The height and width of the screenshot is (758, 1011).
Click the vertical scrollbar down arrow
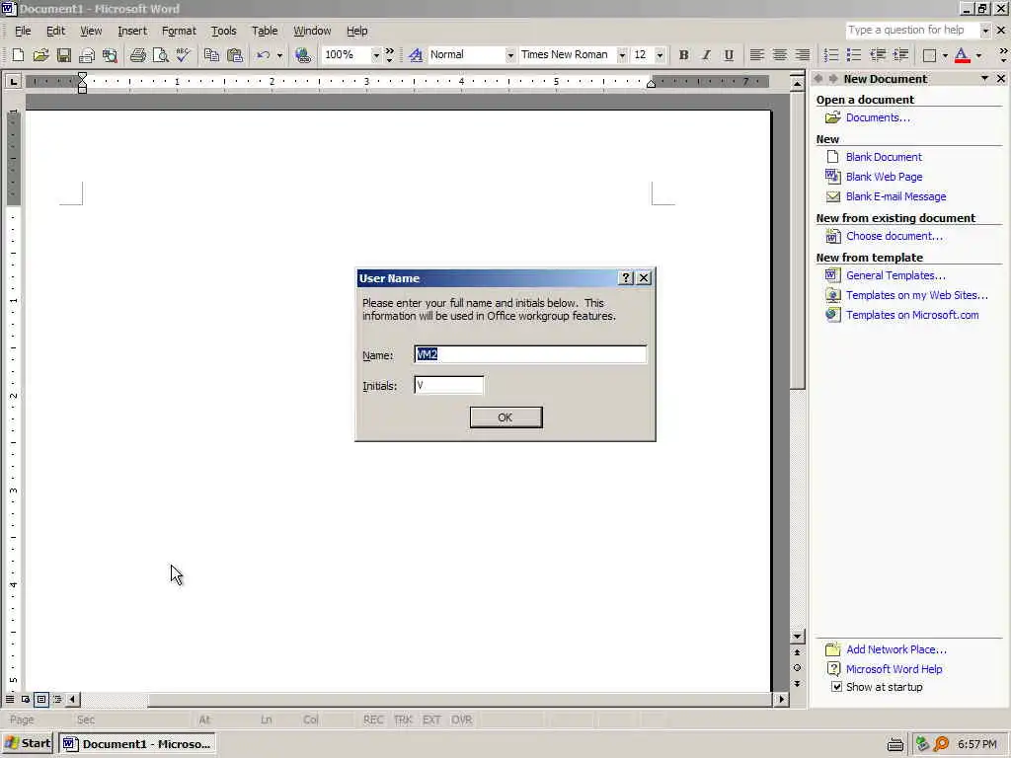point(798,637)
